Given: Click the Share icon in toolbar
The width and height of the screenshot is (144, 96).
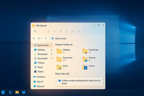Looking at the screenshot, I should tap(73, 31).
